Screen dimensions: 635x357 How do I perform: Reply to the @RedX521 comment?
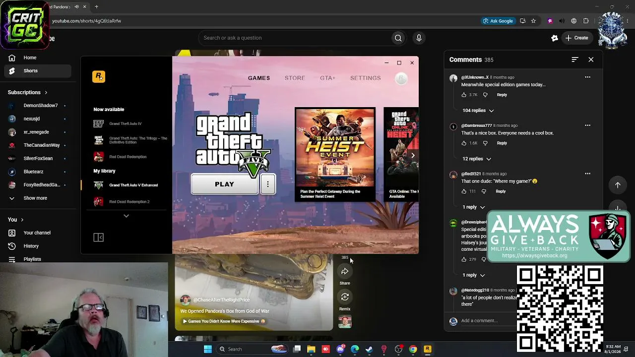pyautogui.click(x=501, y=191)
